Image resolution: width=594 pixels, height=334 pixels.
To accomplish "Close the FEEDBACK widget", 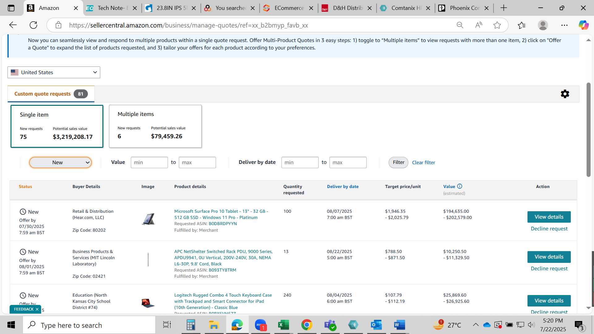I will pyautogui.click(x=37, y=309).
